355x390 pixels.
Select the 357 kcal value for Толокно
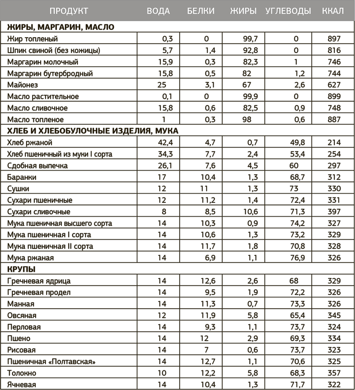click(334, 373)
